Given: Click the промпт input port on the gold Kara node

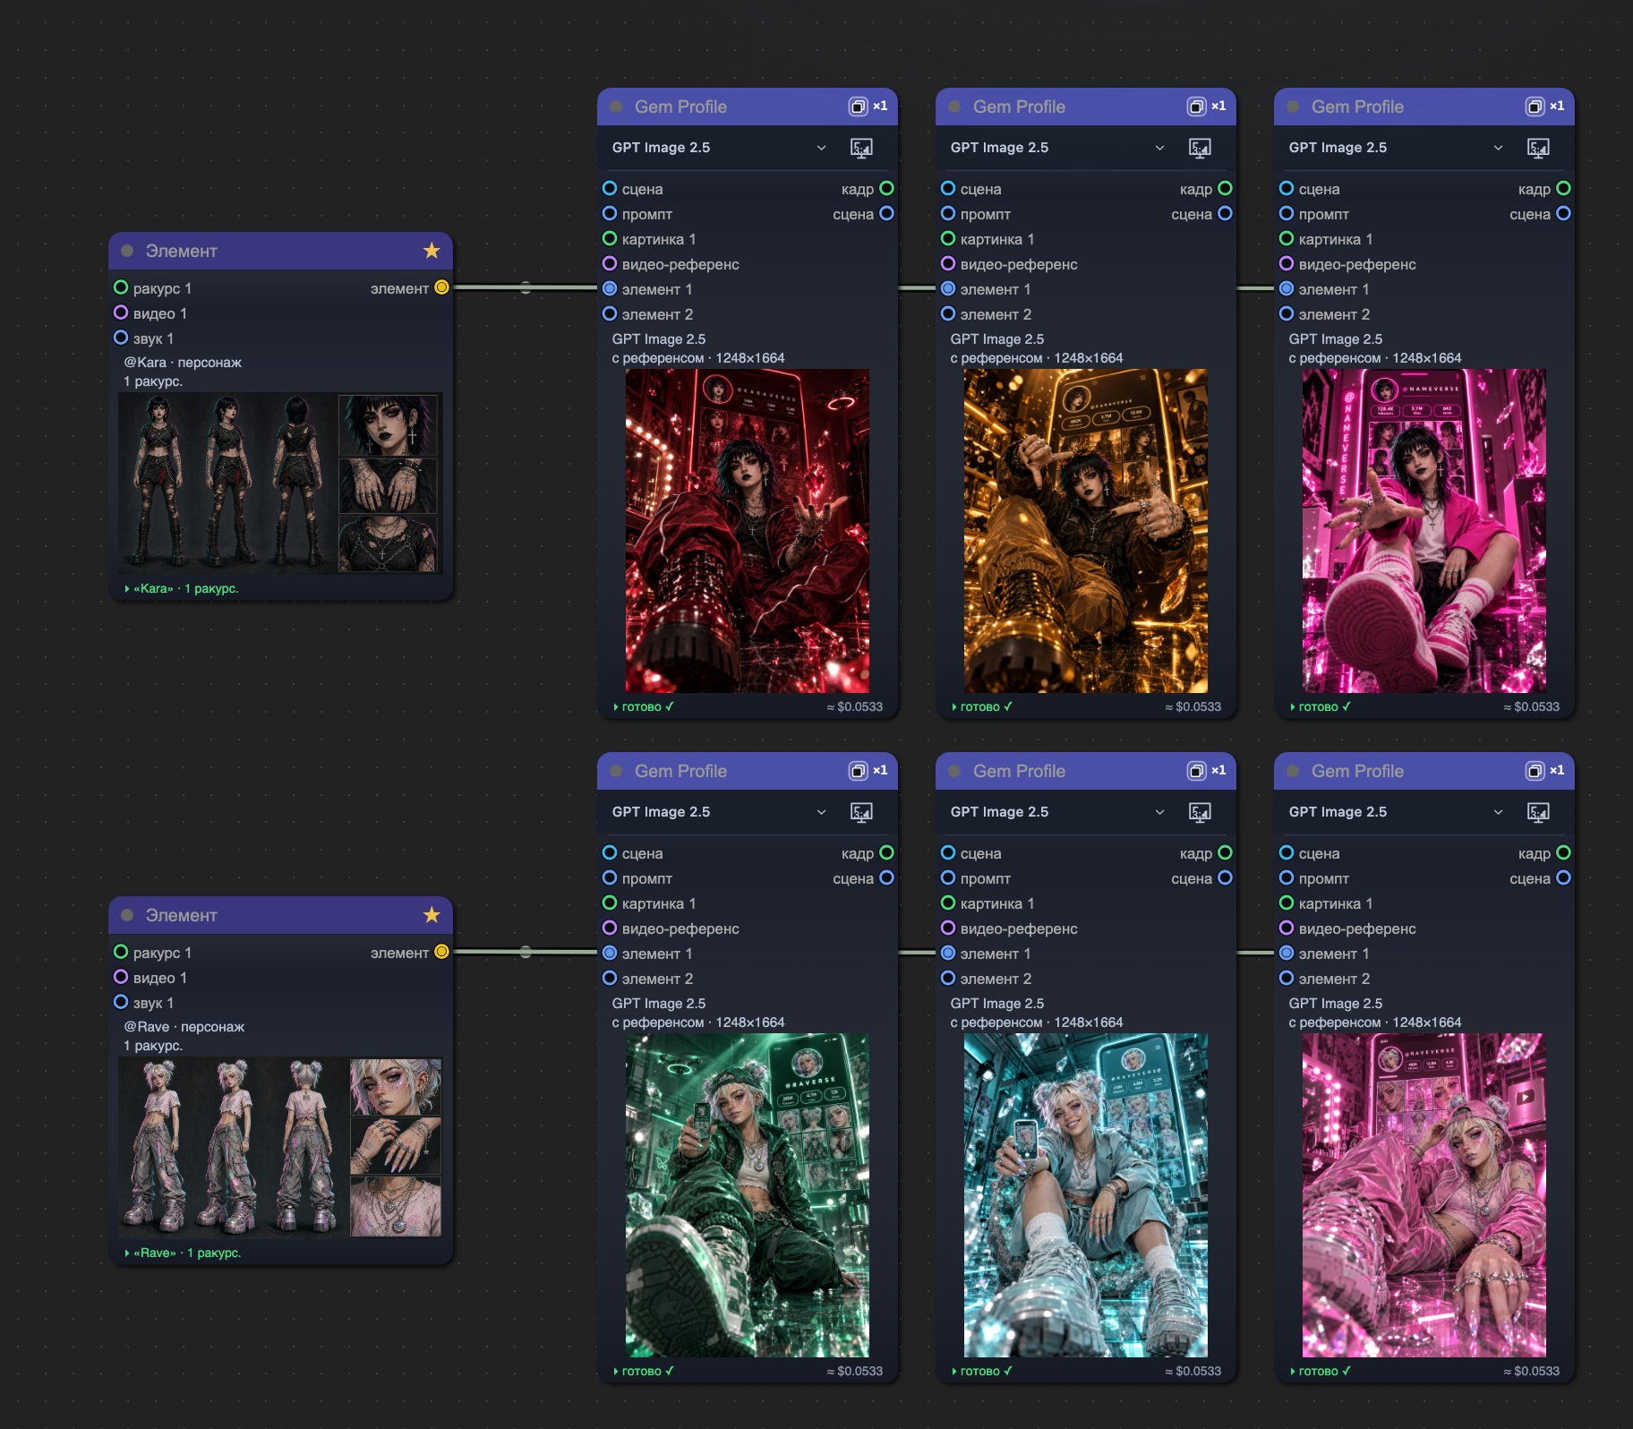Looking at the screenshot, I should (948, 213).
